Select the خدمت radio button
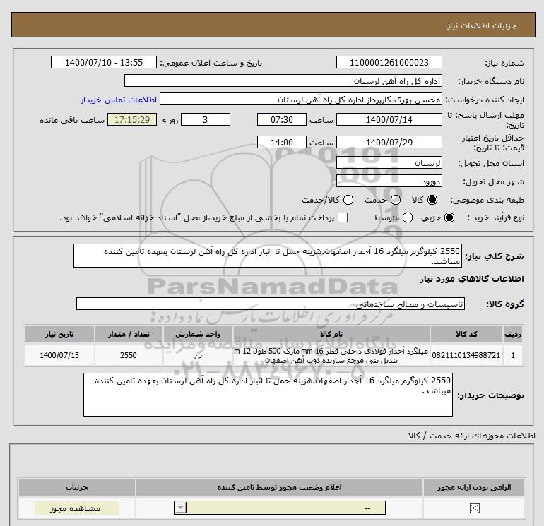 click(396, 200)
